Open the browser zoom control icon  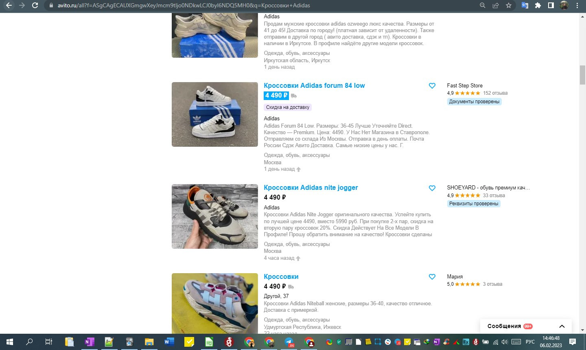[483, 5]
